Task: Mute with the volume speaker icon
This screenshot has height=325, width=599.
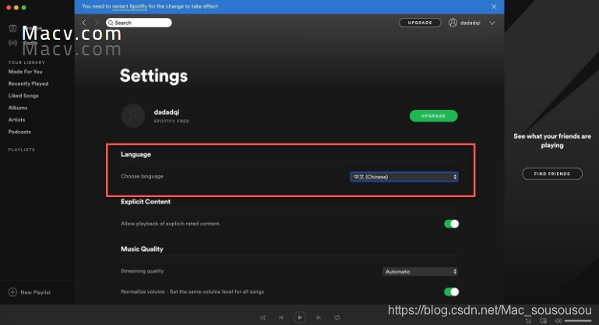Action: pyautogui.click(x=558, y=321)
